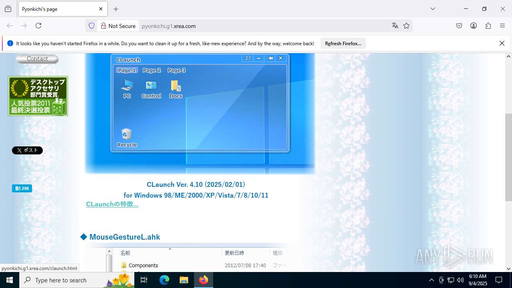Open the network status tray icon
The width and height of the screenshot is (512, 288).
click(451, 280)
